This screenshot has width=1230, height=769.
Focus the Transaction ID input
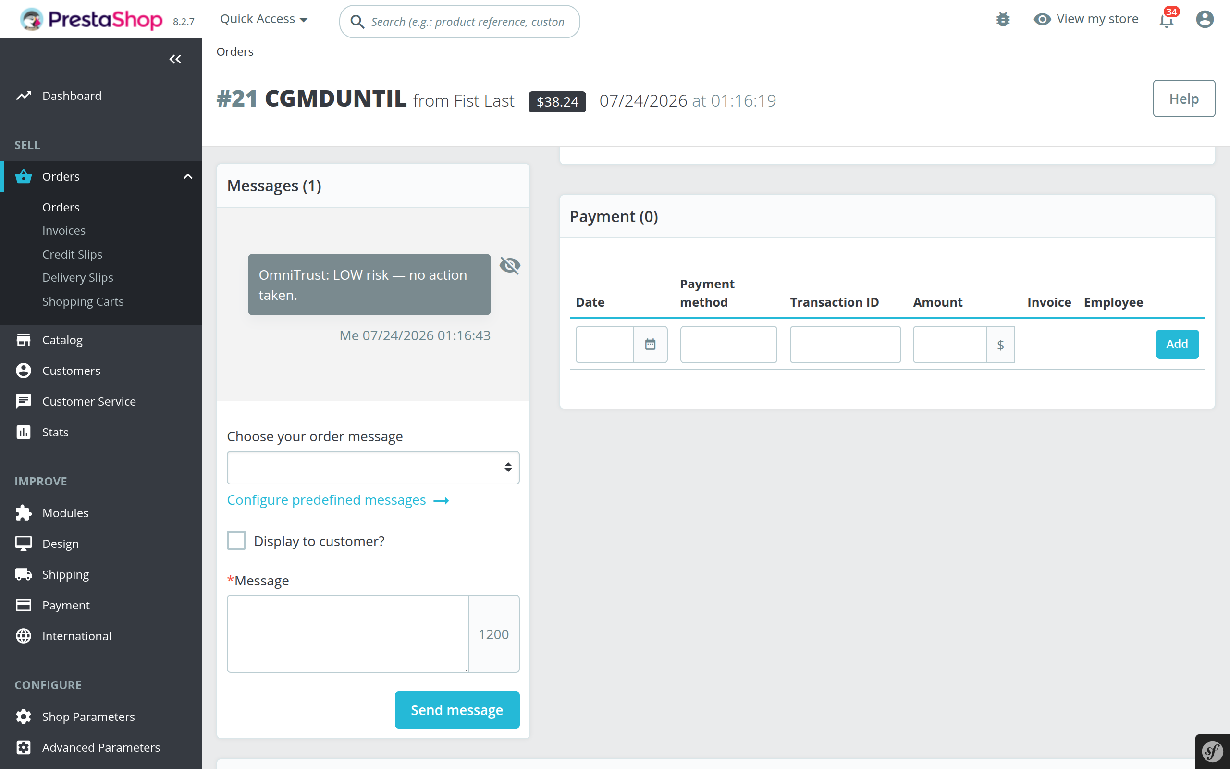coord(845,344)
